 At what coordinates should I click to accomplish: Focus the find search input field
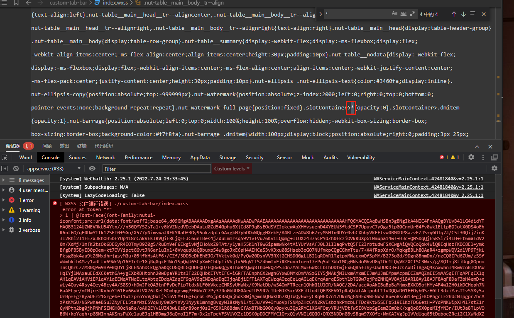(x=357, y=14)
